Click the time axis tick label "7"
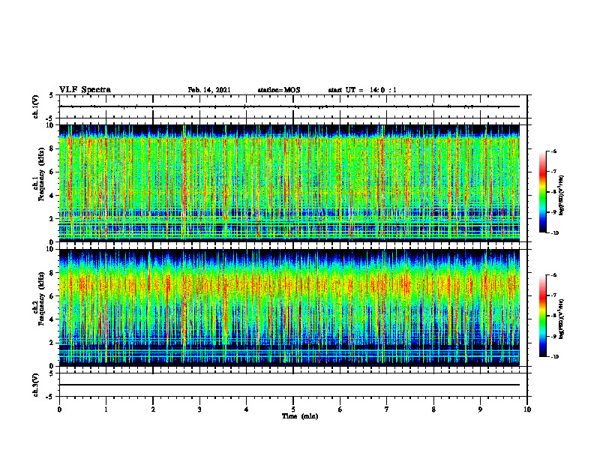 [387, 409]
